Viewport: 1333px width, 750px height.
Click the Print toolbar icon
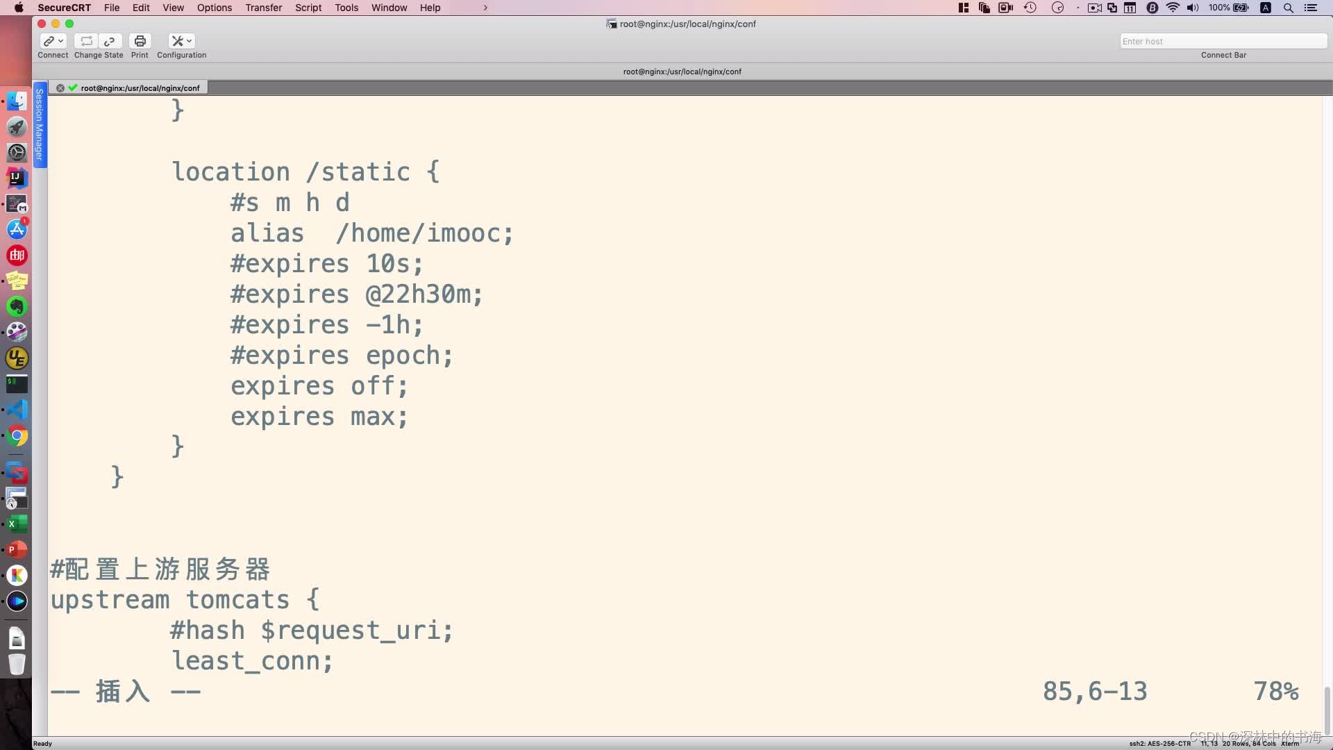coord(140,41)
